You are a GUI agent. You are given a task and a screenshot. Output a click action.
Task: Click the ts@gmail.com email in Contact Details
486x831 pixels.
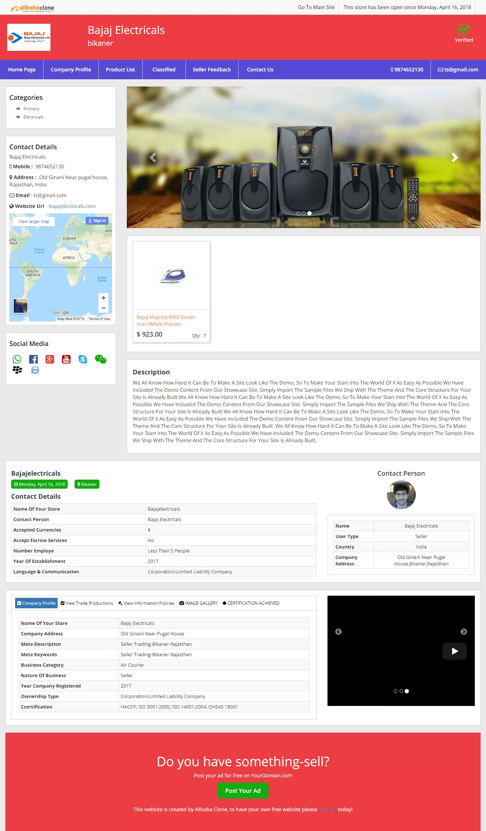(50, 195)
